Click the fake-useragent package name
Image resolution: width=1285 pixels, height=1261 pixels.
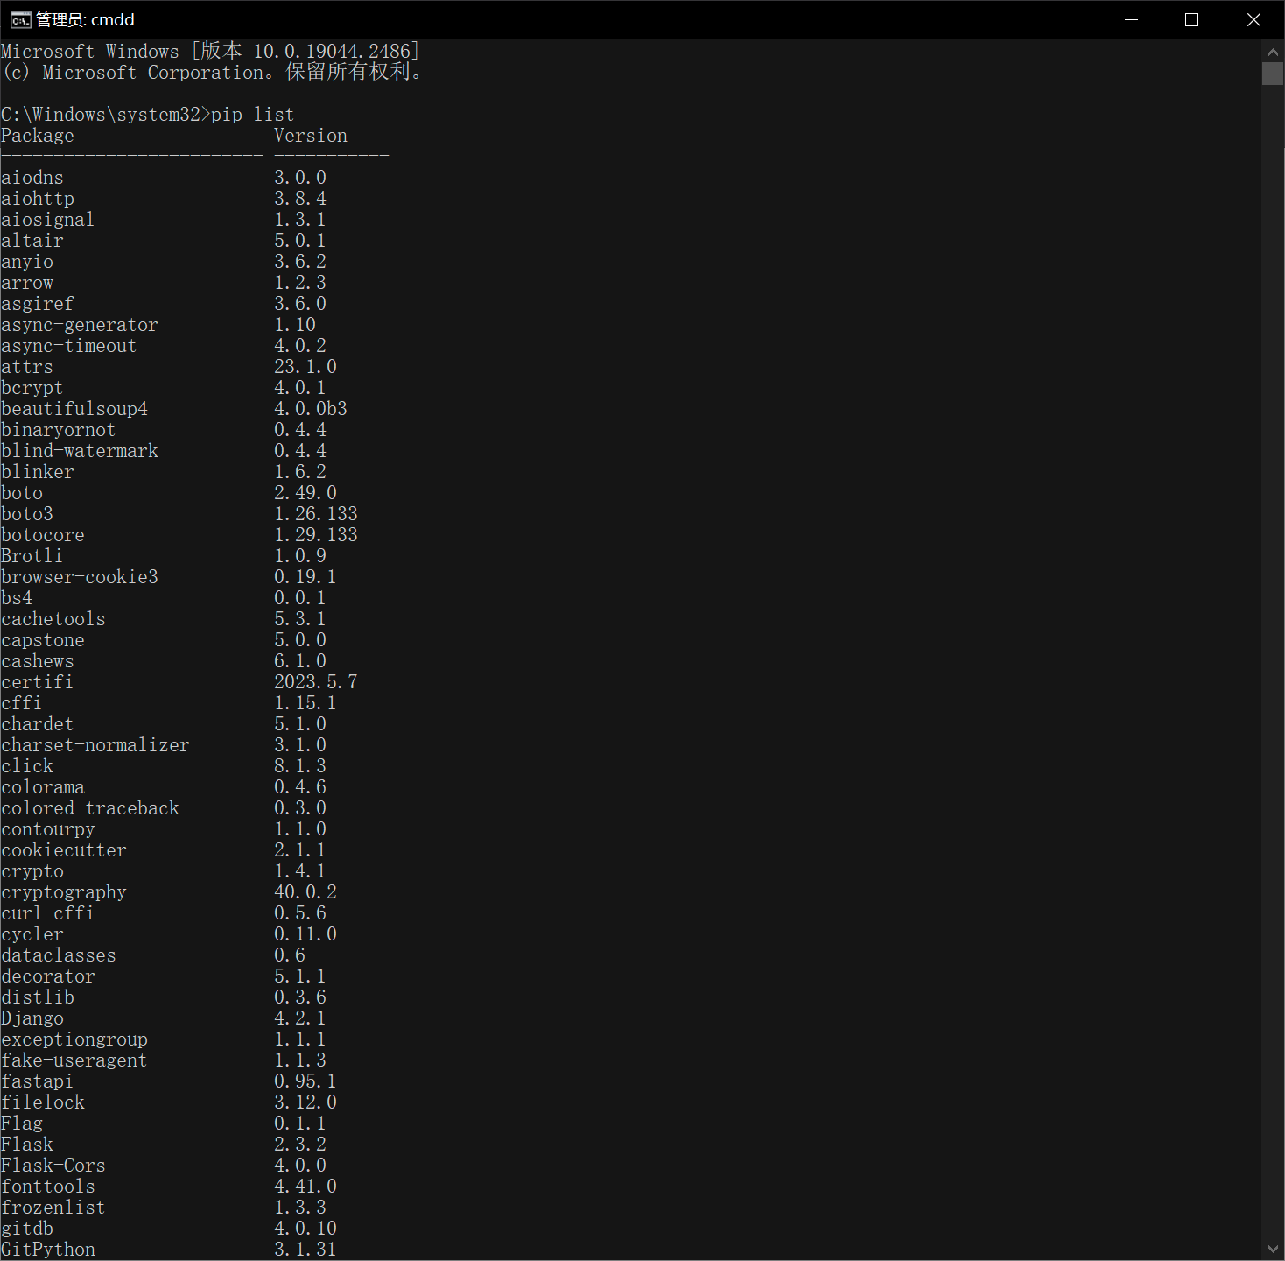point(74,1060)
